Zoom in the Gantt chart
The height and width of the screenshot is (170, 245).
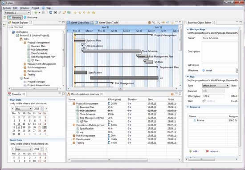pos(154,23)
